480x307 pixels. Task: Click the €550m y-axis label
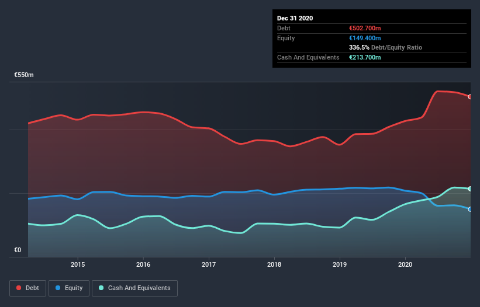pyautogui.click(x=24, y=75)
